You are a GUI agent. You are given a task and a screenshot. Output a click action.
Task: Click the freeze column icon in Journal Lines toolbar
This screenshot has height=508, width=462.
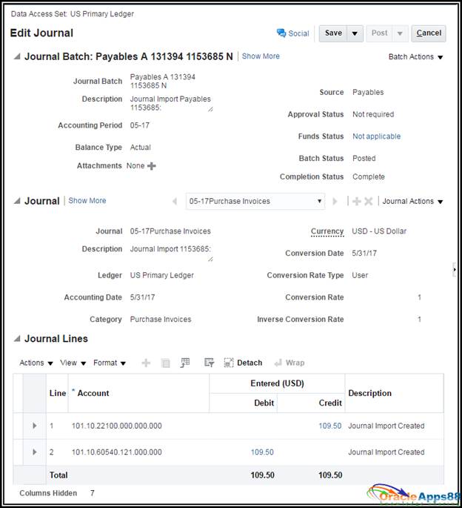(185, 363)
